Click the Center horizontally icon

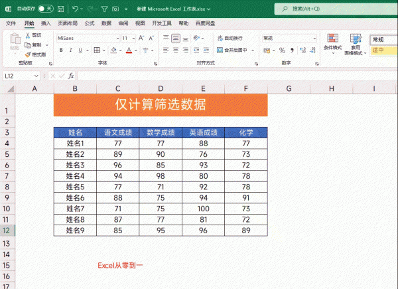coord(176,50)
